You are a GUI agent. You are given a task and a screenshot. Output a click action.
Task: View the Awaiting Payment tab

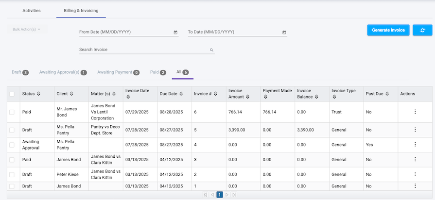coord(118,72)
